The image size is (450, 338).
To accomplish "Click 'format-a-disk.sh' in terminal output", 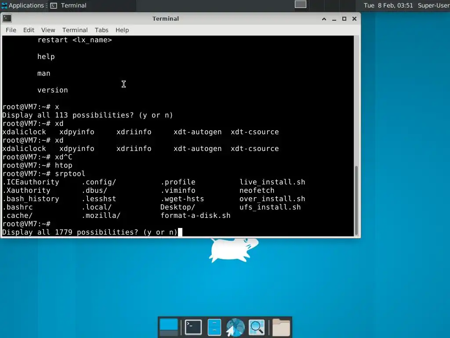I will 196,216.
